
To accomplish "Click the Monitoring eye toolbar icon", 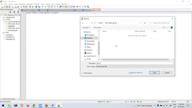I will coord(74,7).
